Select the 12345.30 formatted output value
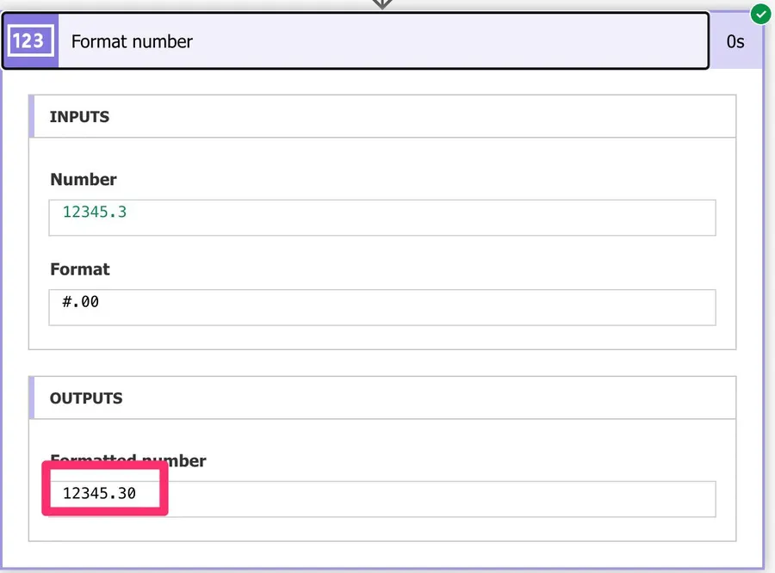The height and width of the screenshot is (573, 775). click(x=99, y=493)
